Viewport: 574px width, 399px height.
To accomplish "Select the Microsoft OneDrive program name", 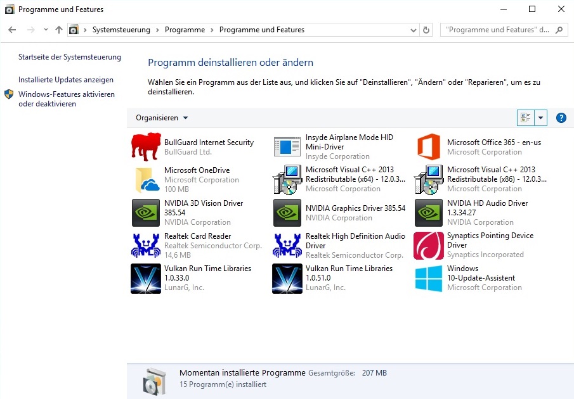I will tap(197, 170).
